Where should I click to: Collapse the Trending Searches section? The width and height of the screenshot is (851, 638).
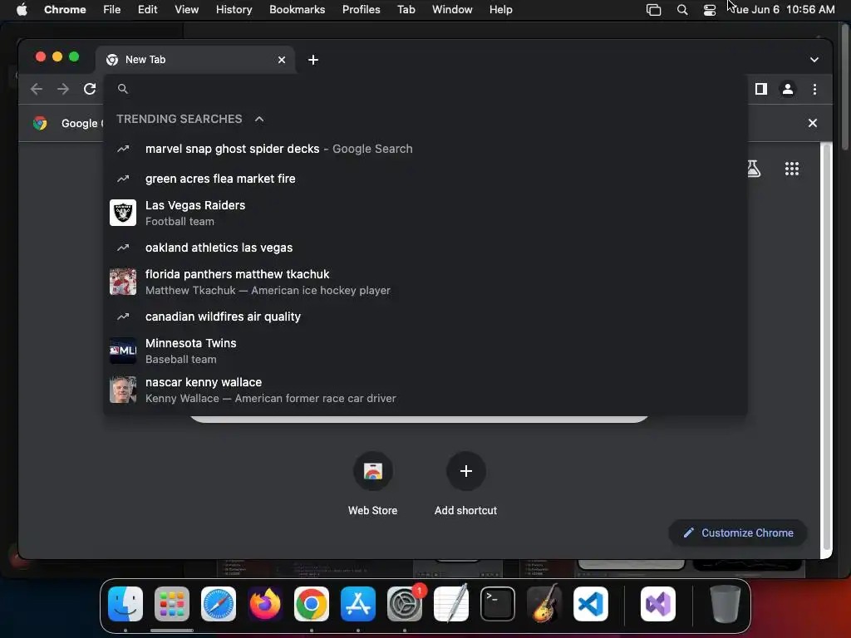[x=259, y=119]
